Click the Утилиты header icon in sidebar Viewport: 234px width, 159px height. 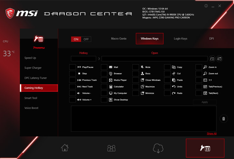click(38, 39)
